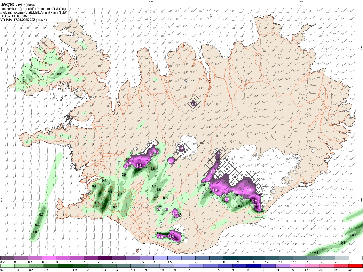
Task: Select the dark teal snow swatch at 8
Action: pyautogui.click(x=230, y=258)
